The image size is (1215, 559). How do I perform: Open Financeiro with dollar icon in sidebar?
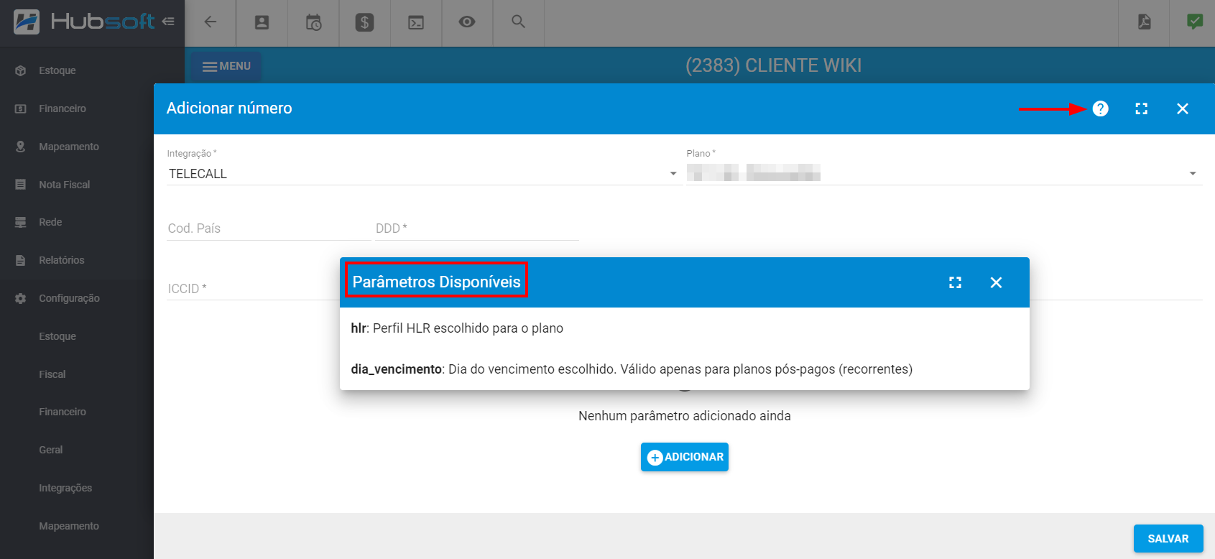click(x=77, y=108)
